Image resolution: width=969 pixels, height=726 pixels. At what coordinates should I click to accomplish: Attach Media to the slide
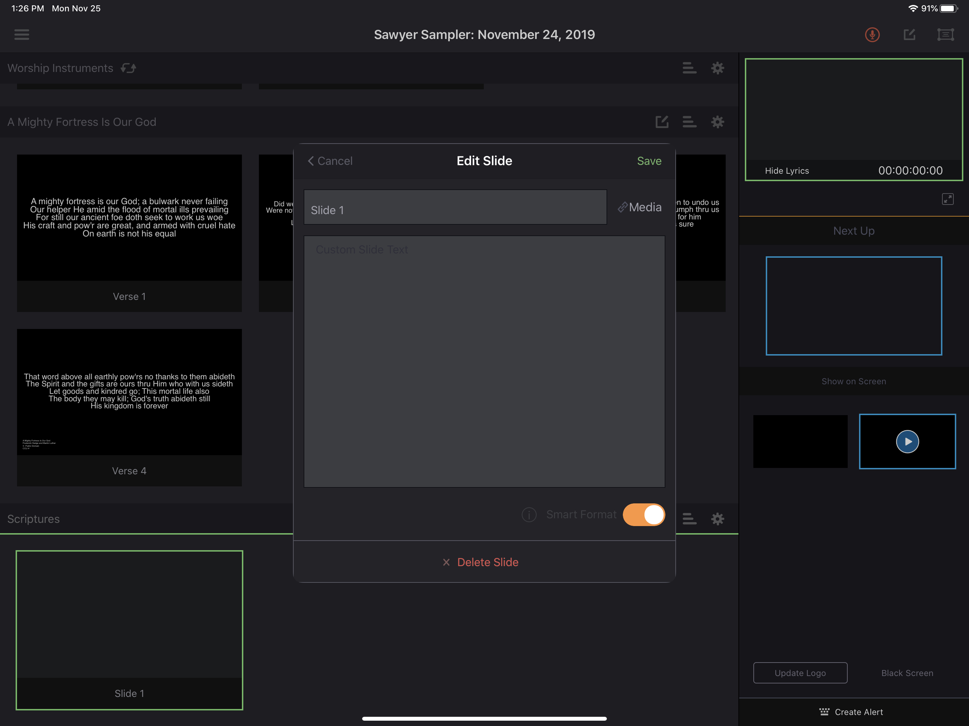pyautogui.click(x=639, y=207)
